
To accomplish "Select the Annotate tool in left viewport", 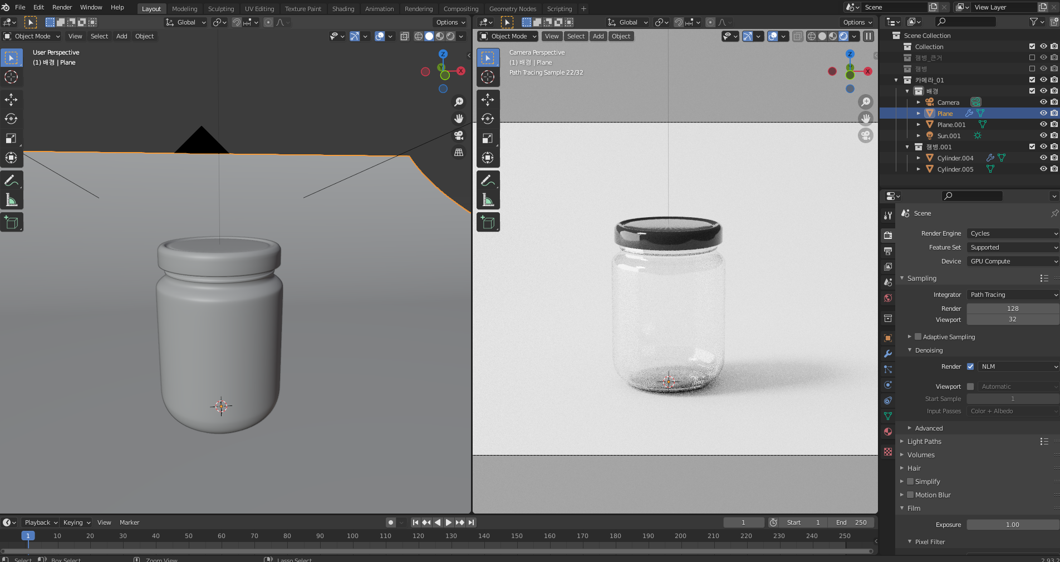I will [11, 180].
